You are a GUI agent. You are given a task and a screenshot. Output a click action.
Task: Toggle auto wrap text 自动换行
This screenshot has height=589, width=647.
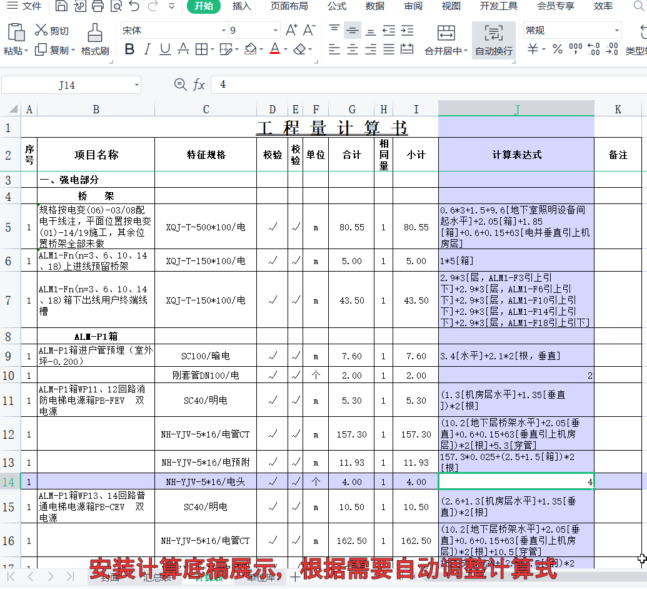(493, 39)
